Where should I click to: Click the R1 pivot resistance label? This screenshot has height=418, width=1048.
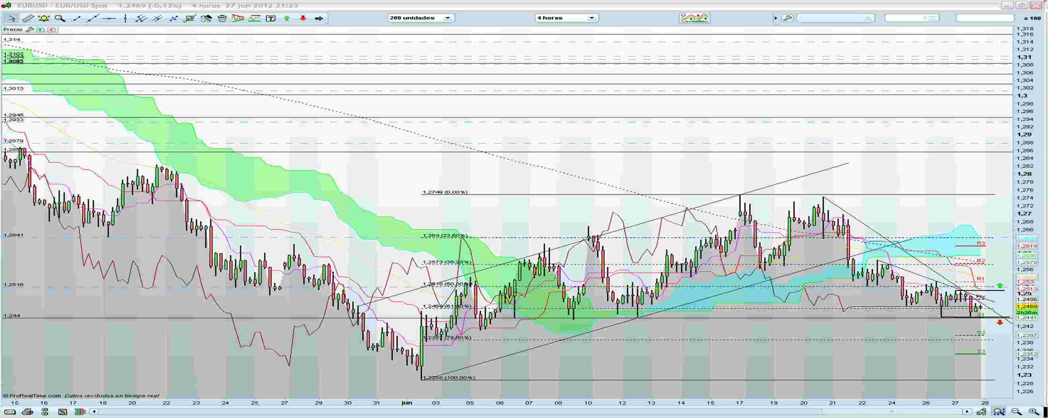tap(981, 279)
